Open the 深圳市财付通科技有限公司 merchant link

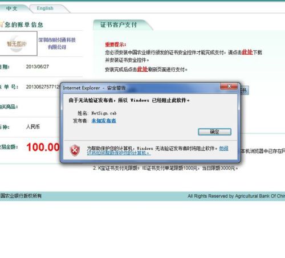click(x=57, y=43)
